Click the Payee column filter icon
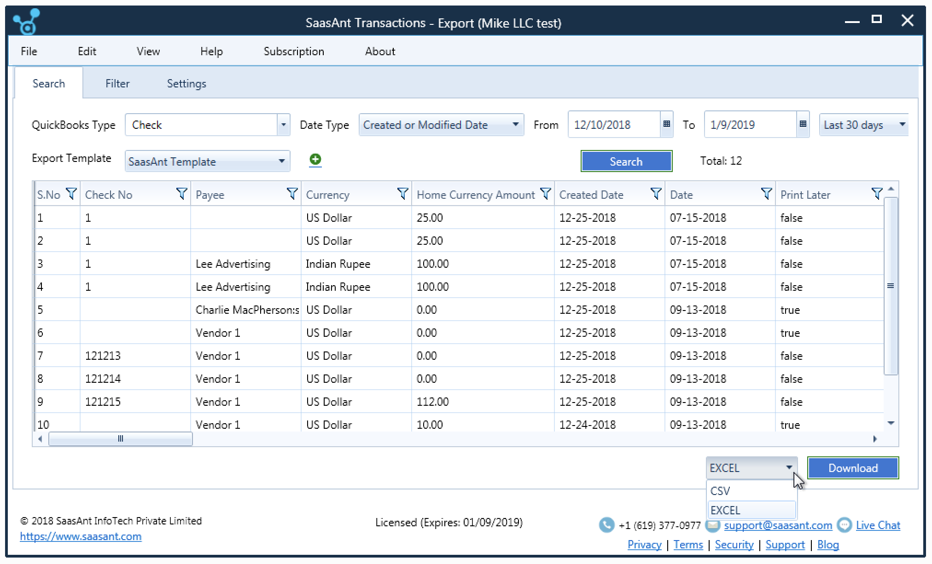 click(x=292, y=194)
